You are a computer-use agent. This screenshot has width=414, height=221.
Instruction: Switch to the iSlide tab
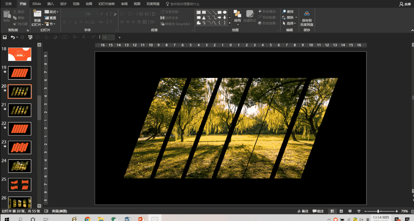(x=37, y=3)
